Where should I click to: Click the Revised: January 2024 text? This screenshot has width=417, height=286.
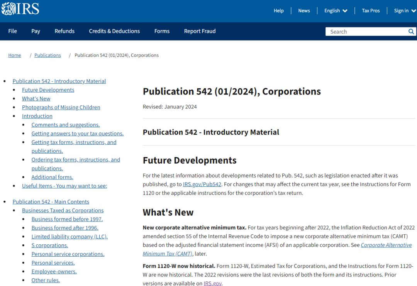pos(170,107)
